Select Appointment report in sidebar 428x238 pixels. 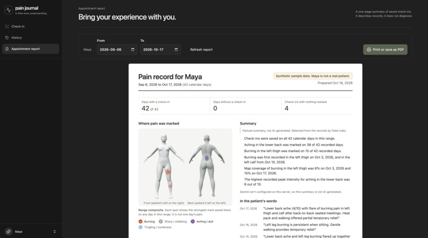(31, 49)
